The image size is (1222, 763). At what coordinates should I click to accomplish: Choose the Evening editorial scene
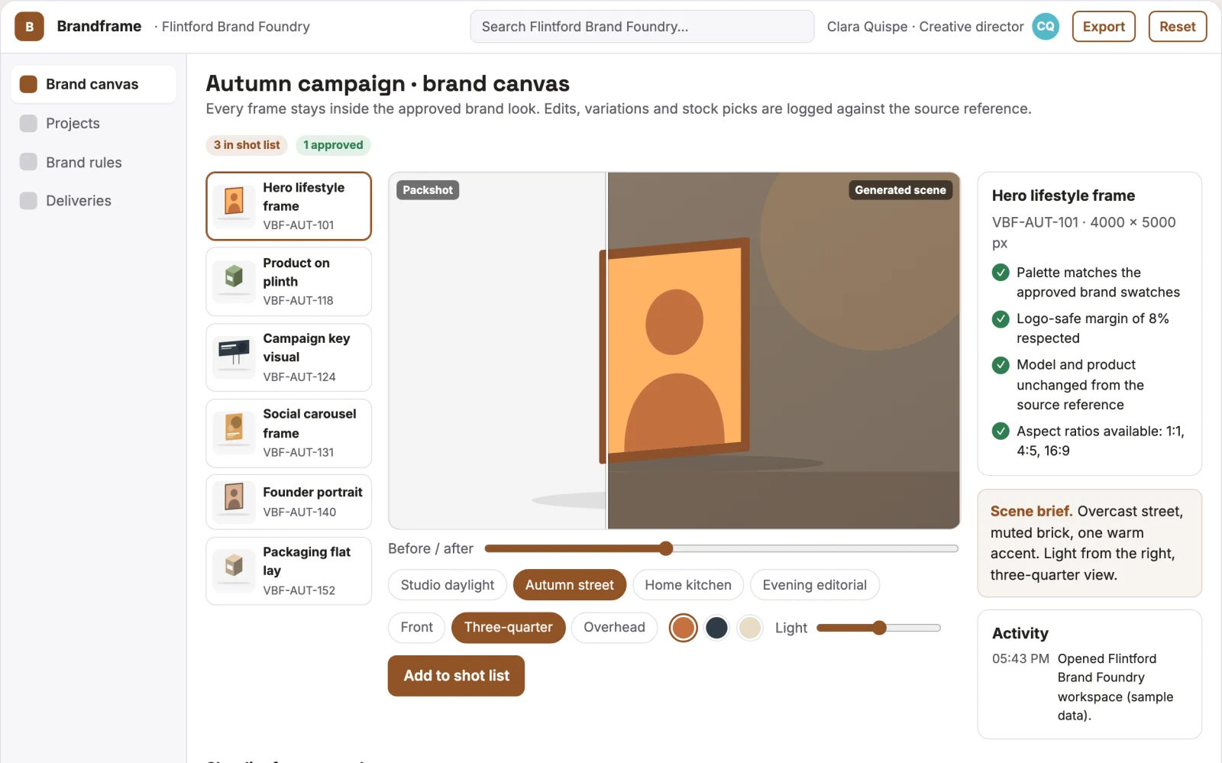coord(815,585)
